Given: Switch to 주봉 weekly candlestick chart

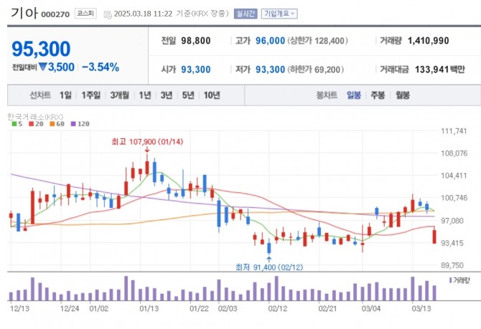Looking at the screenshot, I should [378, 95].
